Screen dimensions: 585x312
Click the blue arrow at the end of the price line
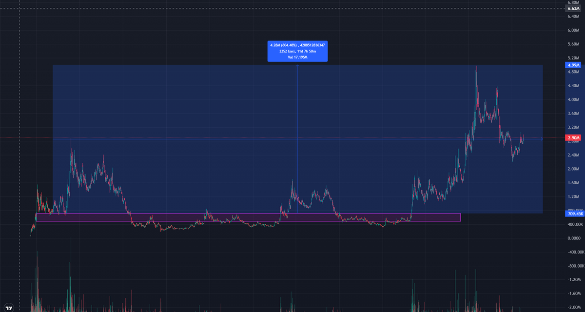click(541, 139)
